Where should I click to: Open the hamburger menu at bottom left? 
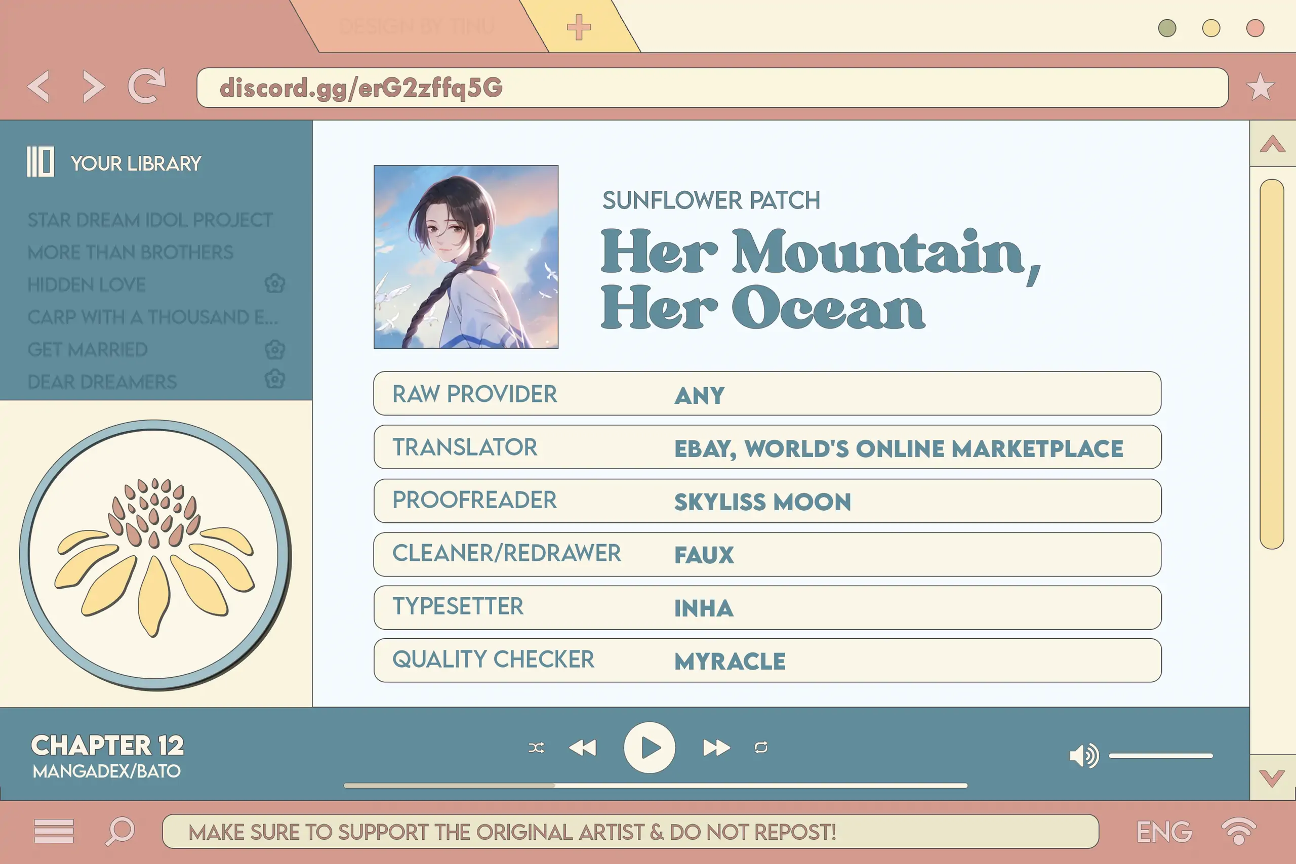coord(54,831)
